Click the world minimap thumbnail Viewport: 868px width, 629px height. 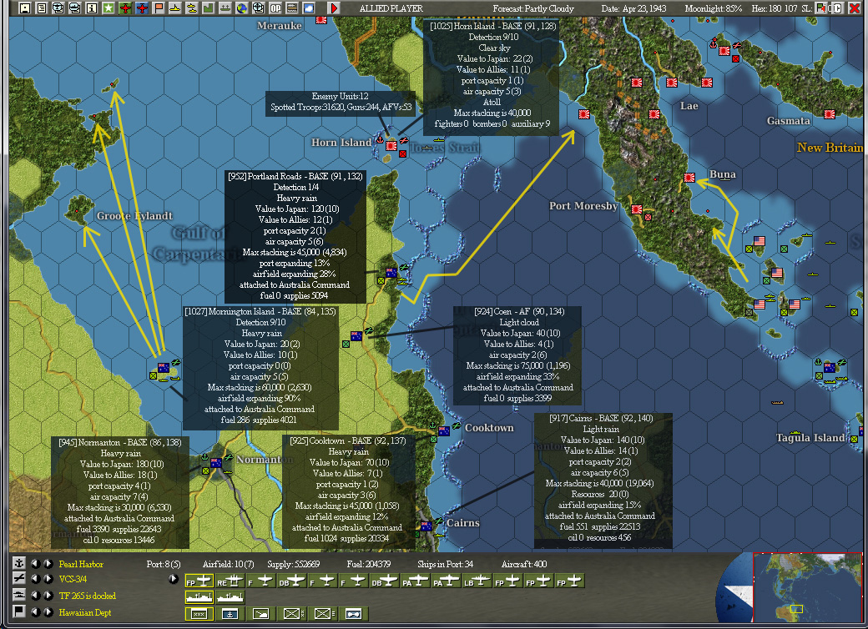(808, 588)
